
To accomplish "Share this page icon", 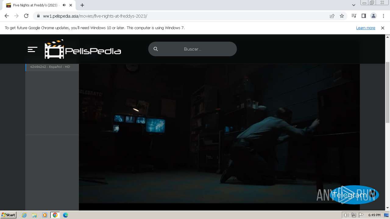I will point(332,16).
